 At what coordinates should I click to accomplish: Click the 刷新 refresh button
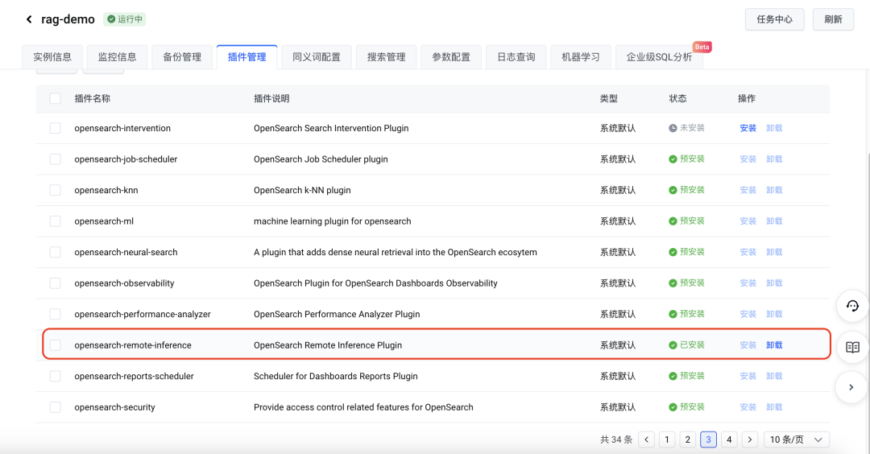pos(833,19)
